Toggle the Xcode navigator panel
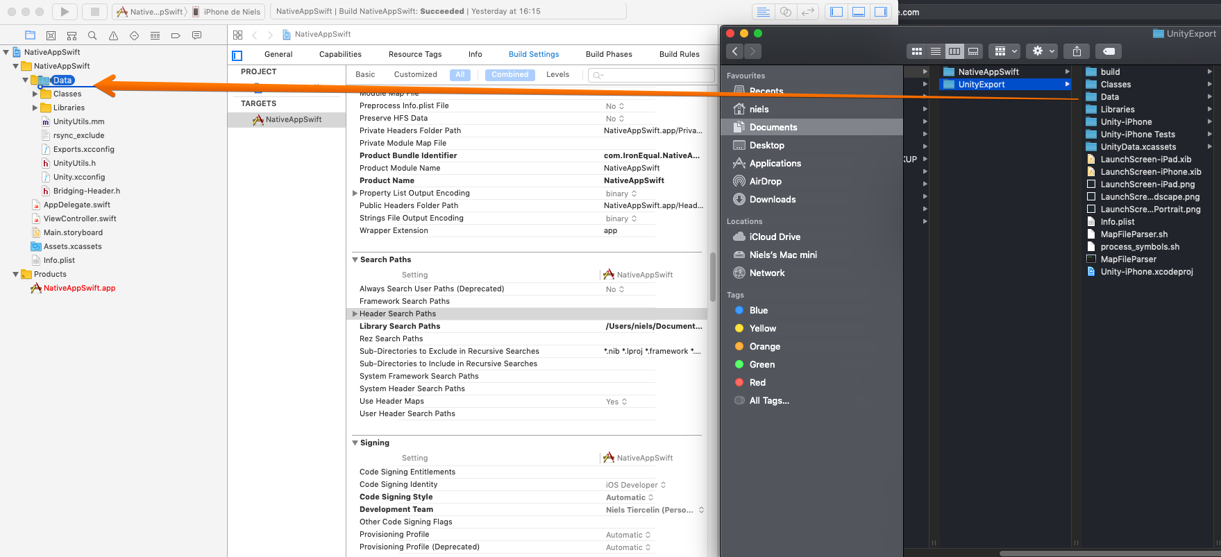The height and width of the screenshot is (557, 1221). pyautogui.click(x=836, y=12)
